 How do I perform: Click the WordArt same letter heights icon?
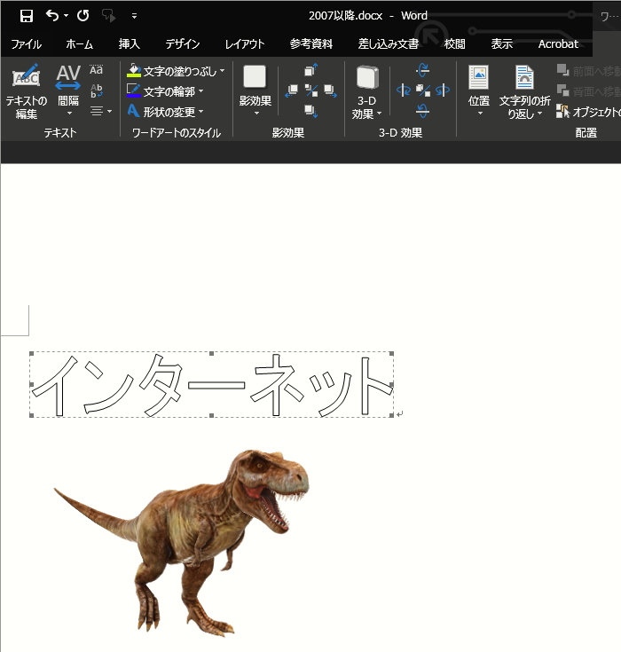[x=96, y=70]
